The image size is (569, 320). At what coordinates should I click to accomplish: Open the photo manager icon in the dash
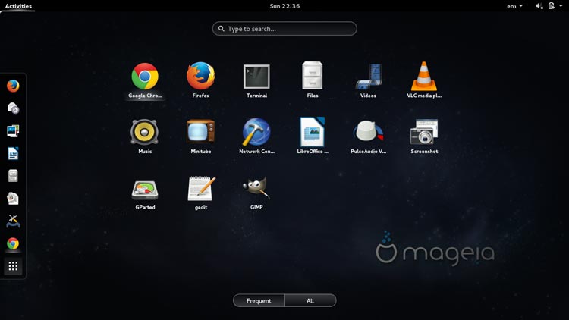point(13,131)
